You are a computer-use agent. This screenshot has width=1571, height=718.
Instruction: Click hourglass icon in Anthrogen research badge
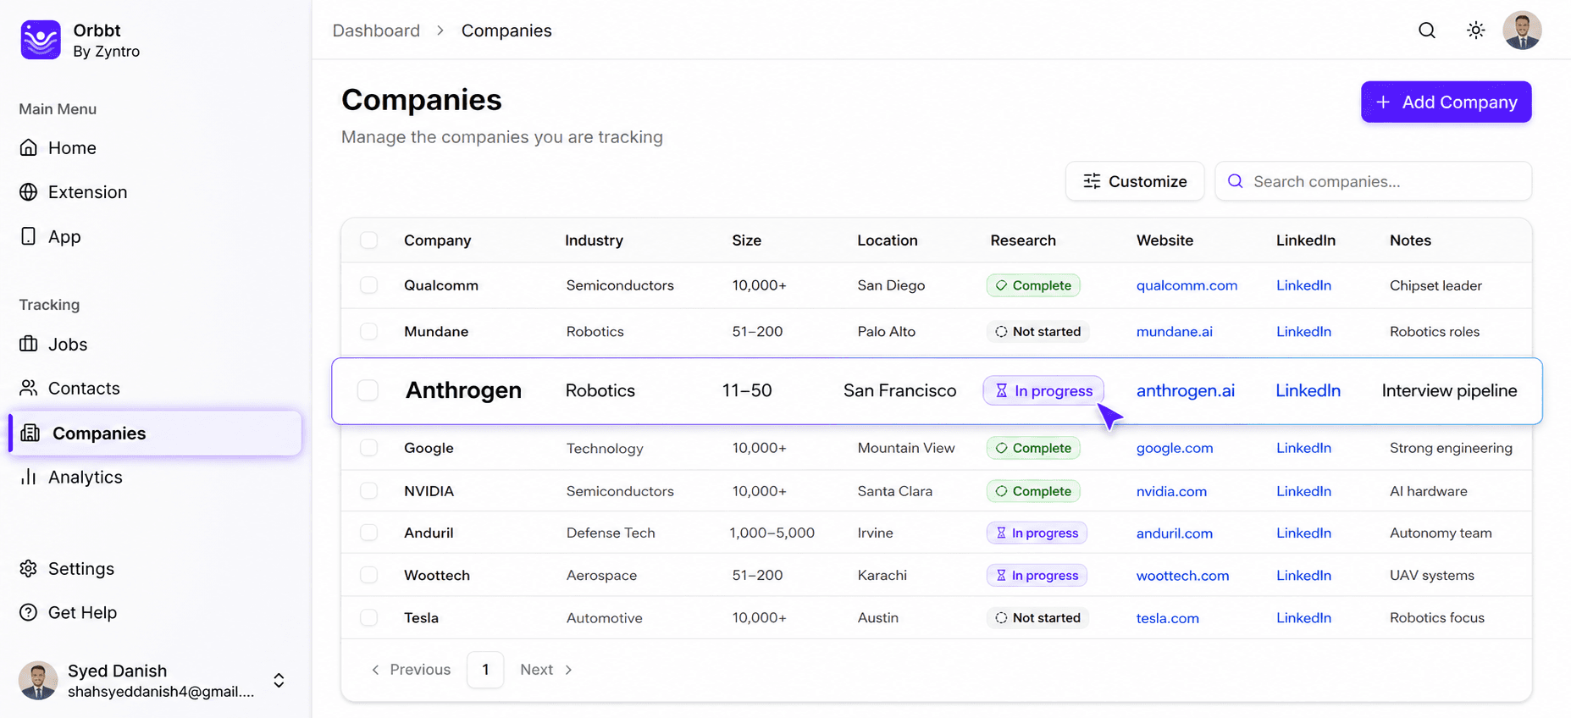[x=1002, y=390]
